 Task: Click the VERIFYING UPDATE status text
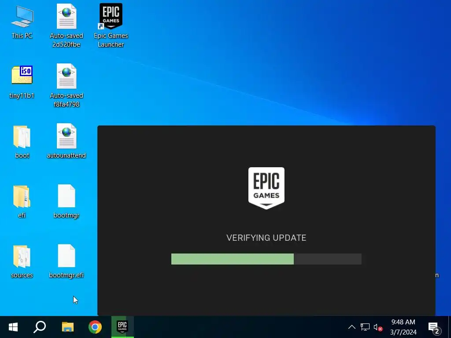click(266, 238)
